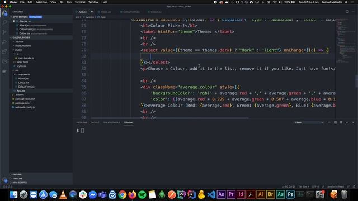Click the UTF-8 encoding status item
Viewport: 358px width, 201px height.
315,186
